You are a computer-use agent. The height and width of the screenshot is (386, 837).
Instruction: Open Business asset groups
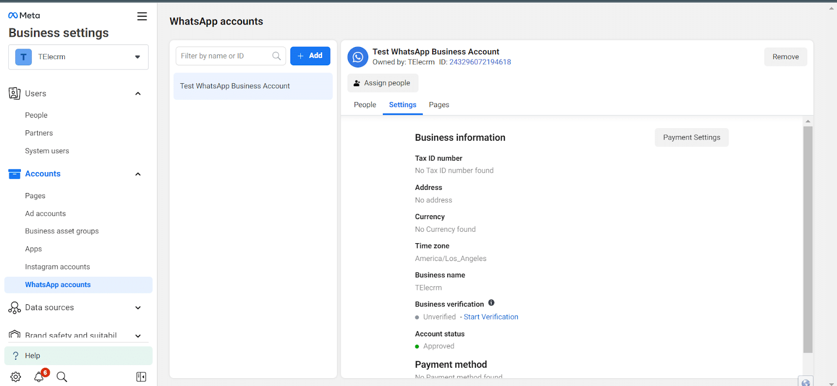(62, 231)
